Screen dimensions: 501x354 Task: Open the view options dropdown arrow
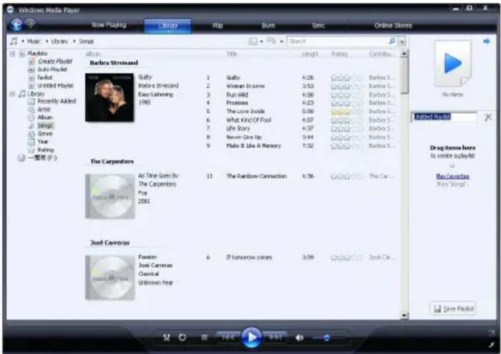[x=282, y=41]
